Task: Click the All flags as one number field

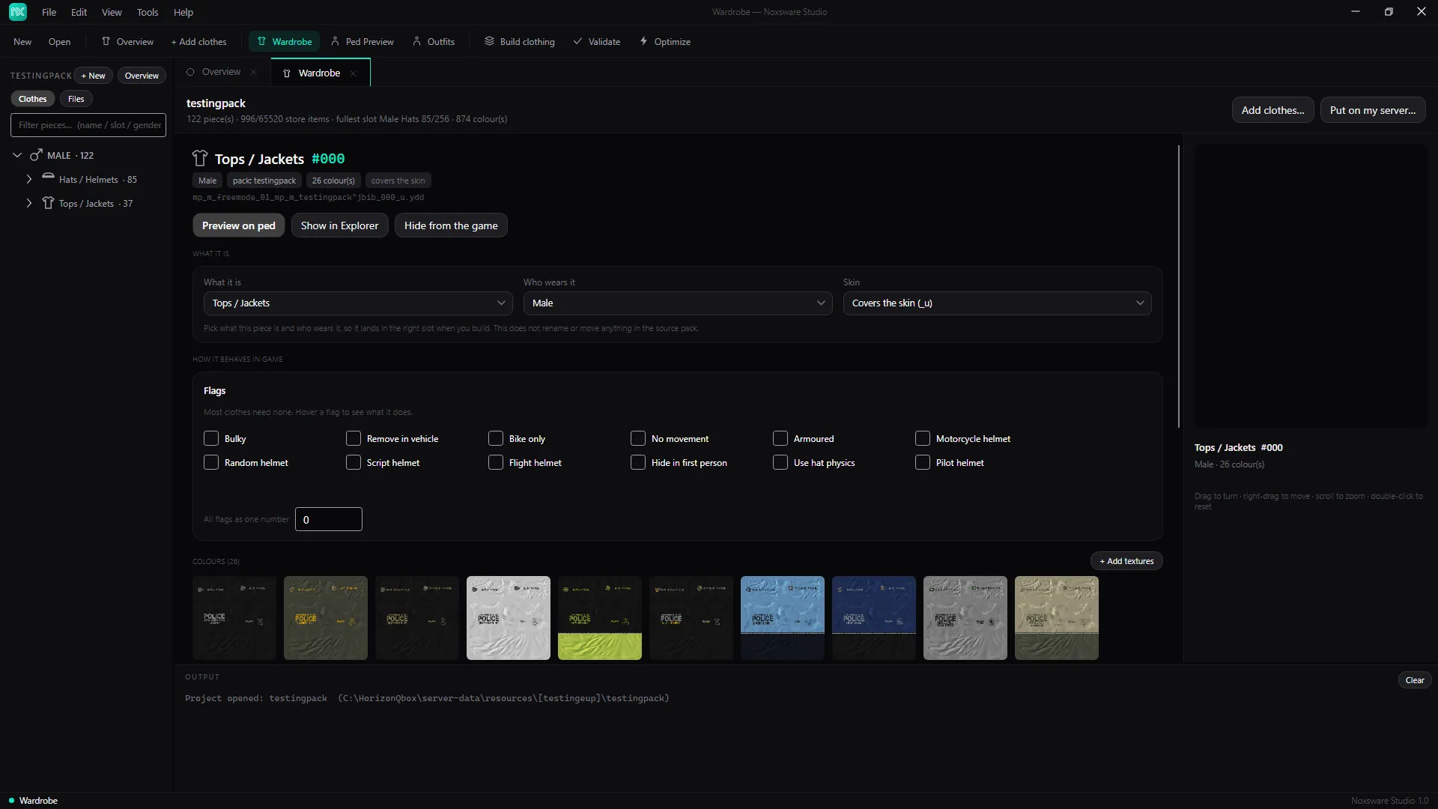Action: 329,519
